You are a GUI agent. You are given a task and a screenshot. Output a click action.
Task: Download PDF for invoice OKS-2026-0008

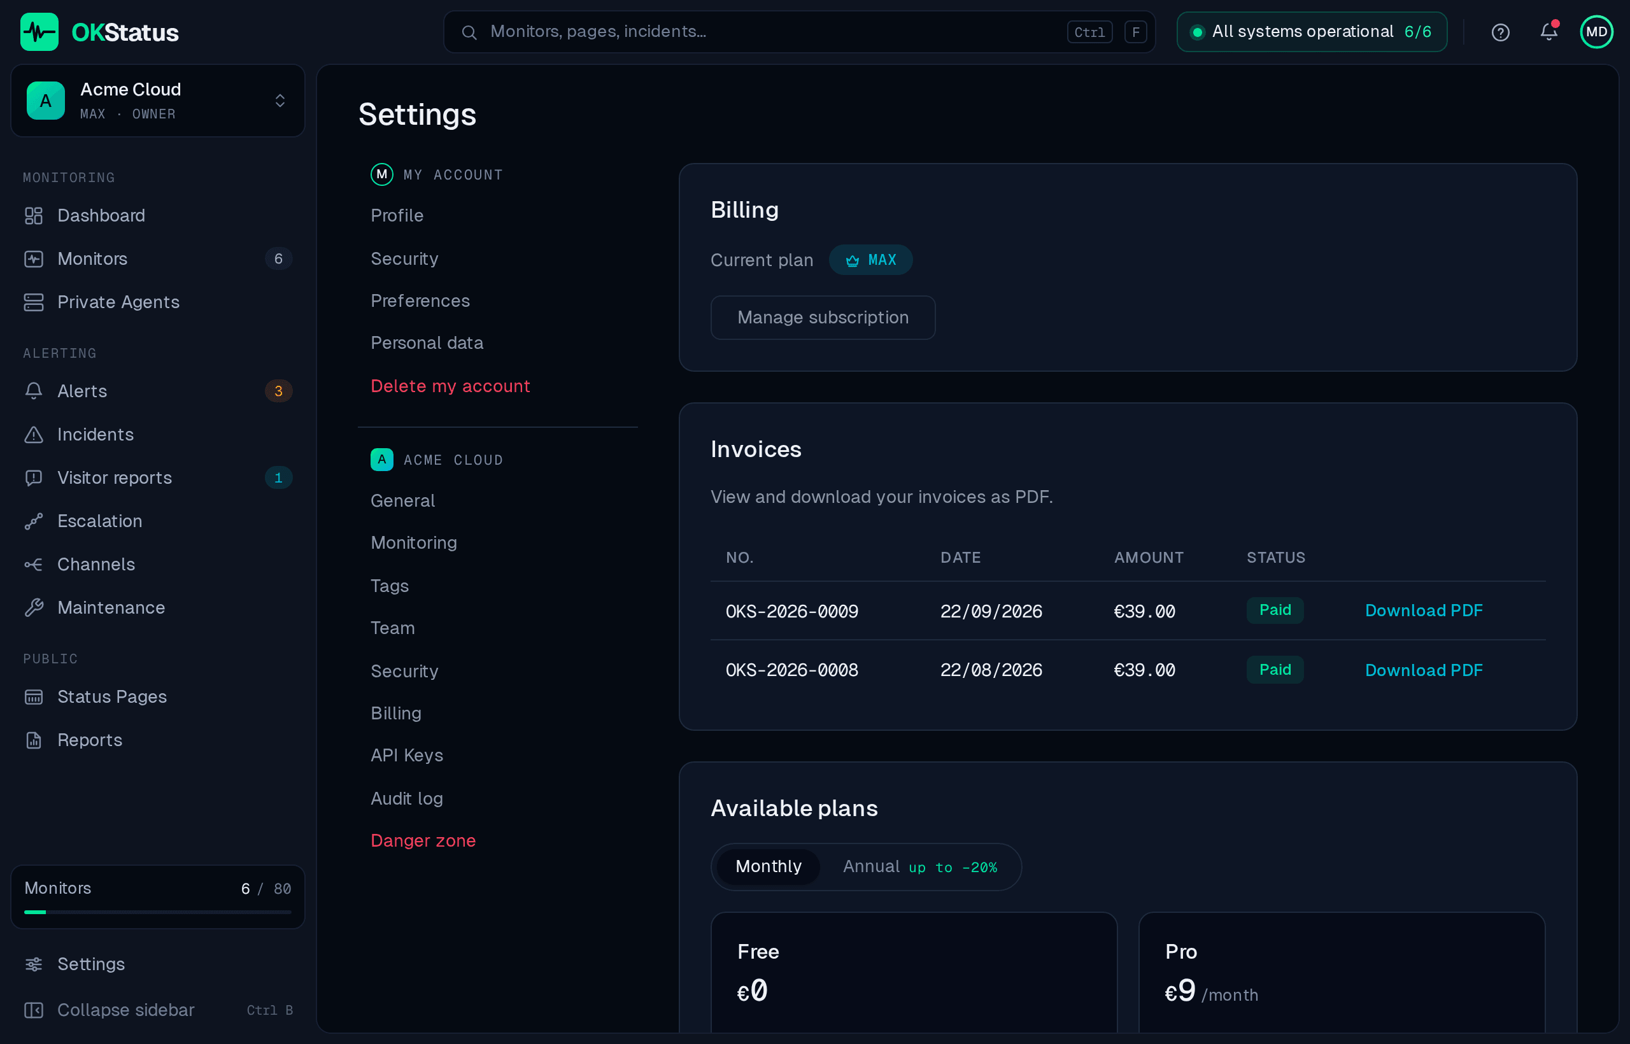tap(1423, 670)
